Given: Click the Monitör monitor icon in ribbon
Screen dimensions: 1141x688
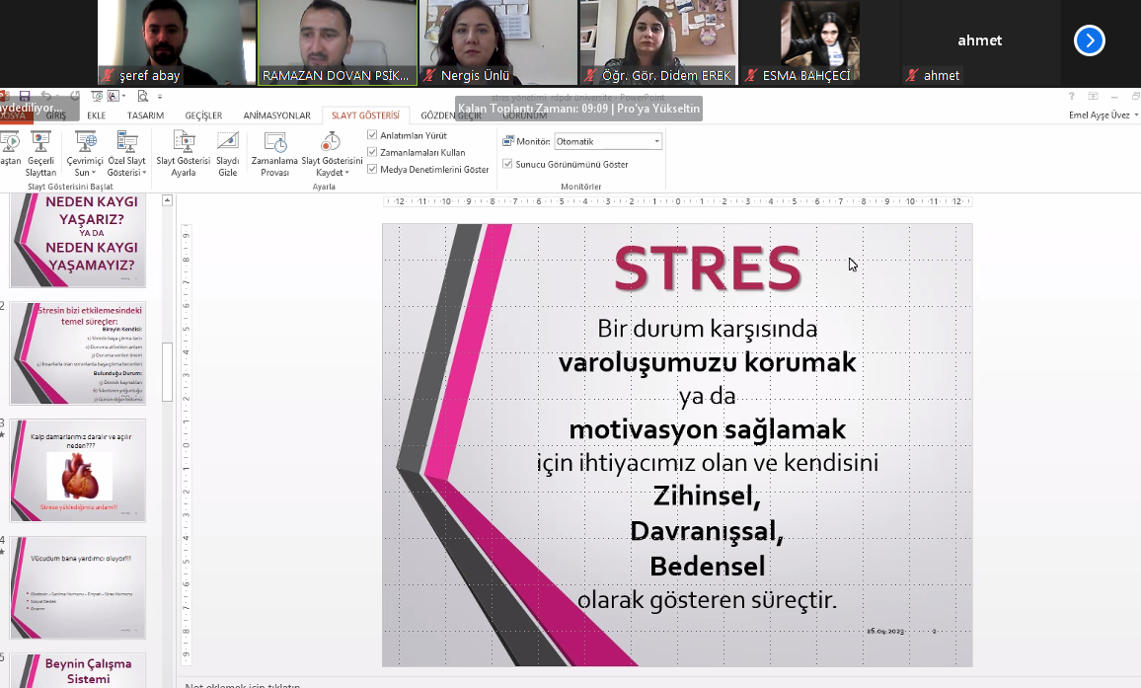Looking at the screenshot, I should pos(508,141).
